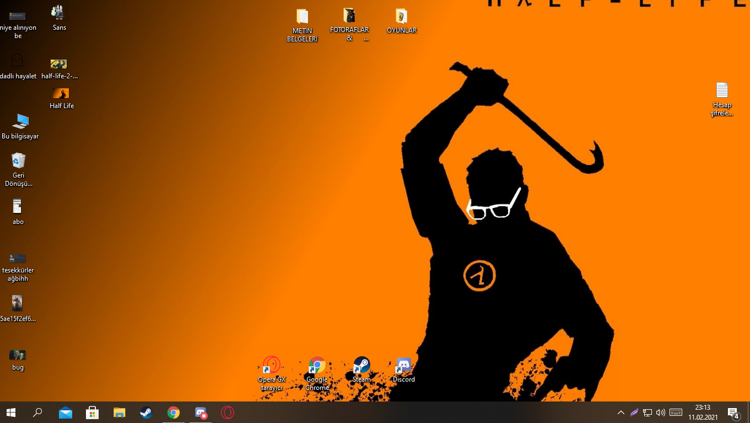Image resolution: width=750 pixels, height=423 pixels.
Task: Open the volume control in the tray
Action: point(661,413)
